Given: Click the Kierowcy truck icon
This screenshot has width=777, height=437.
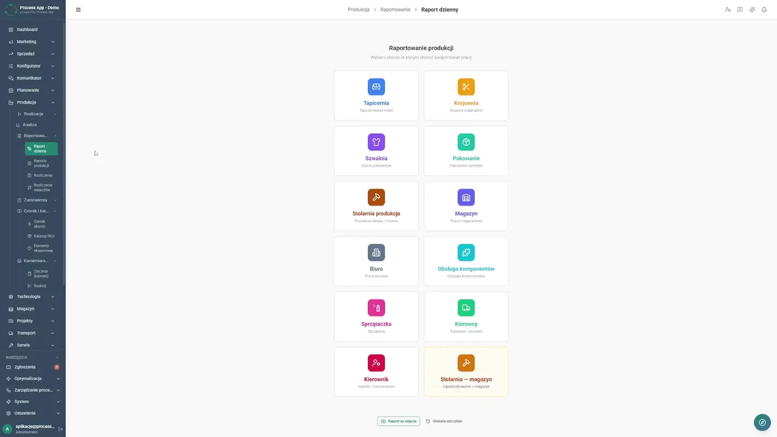Looking at the screenshot, I should pos(466,308).
